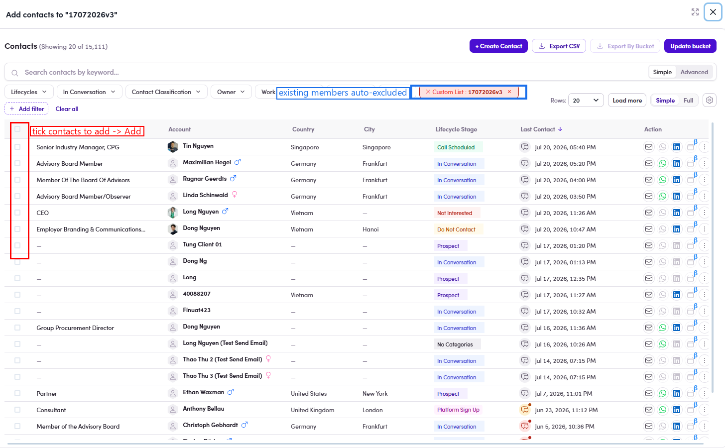Open more-actions menu for Ethan Waxman
The image size is (725, 448).
pos(705,393)
